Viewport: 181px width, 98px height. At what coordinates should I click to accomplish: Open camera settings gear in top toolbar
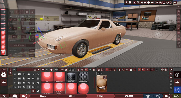tap(130, 2)
